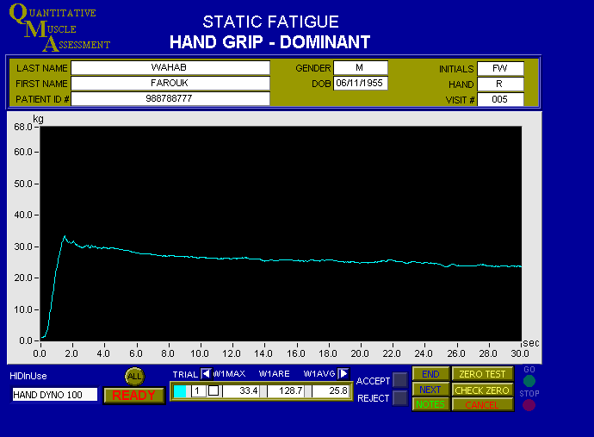Tick the white checkbox in trial 1 row
This screenshot has height=437, width=594.
(x=213, y=390)
